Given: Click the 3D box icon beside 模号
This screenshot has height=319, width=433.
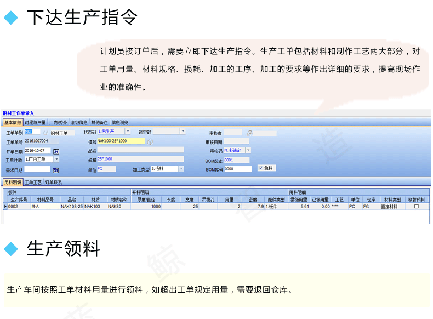Looking at the screenshot, I should pyautogui.click(x=150, y=142).
